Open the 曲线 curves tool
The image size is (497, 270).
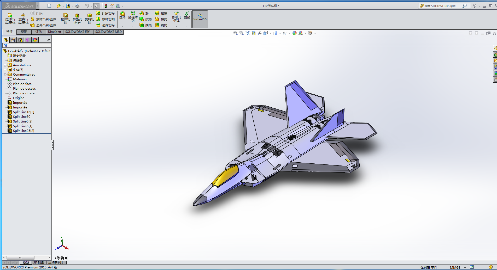187,15
